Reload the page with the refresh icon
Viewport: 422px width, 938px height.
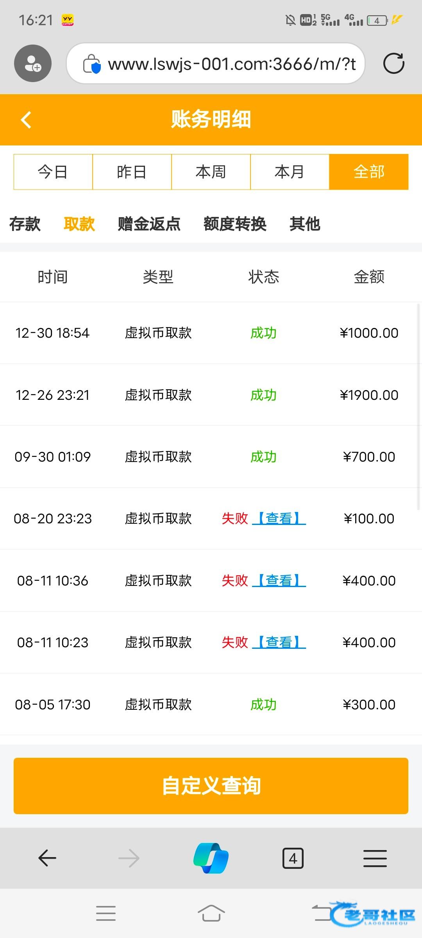click(x=393, y=63)
